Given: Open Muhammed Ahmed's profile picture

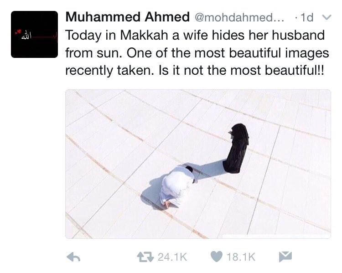Looking at the screenshot, I should tap(35, 34).
